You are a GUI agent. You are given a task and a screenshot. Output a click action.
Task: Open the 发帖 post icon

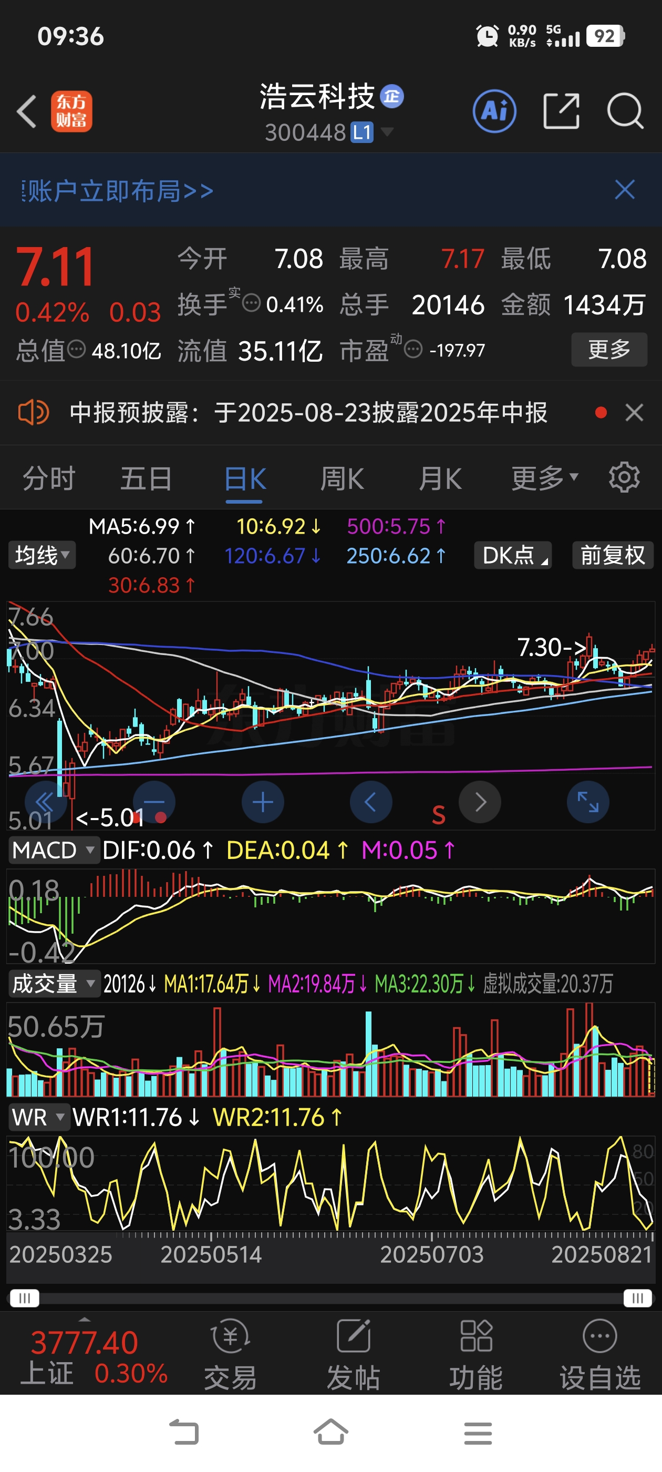[x=354, y=1354]
